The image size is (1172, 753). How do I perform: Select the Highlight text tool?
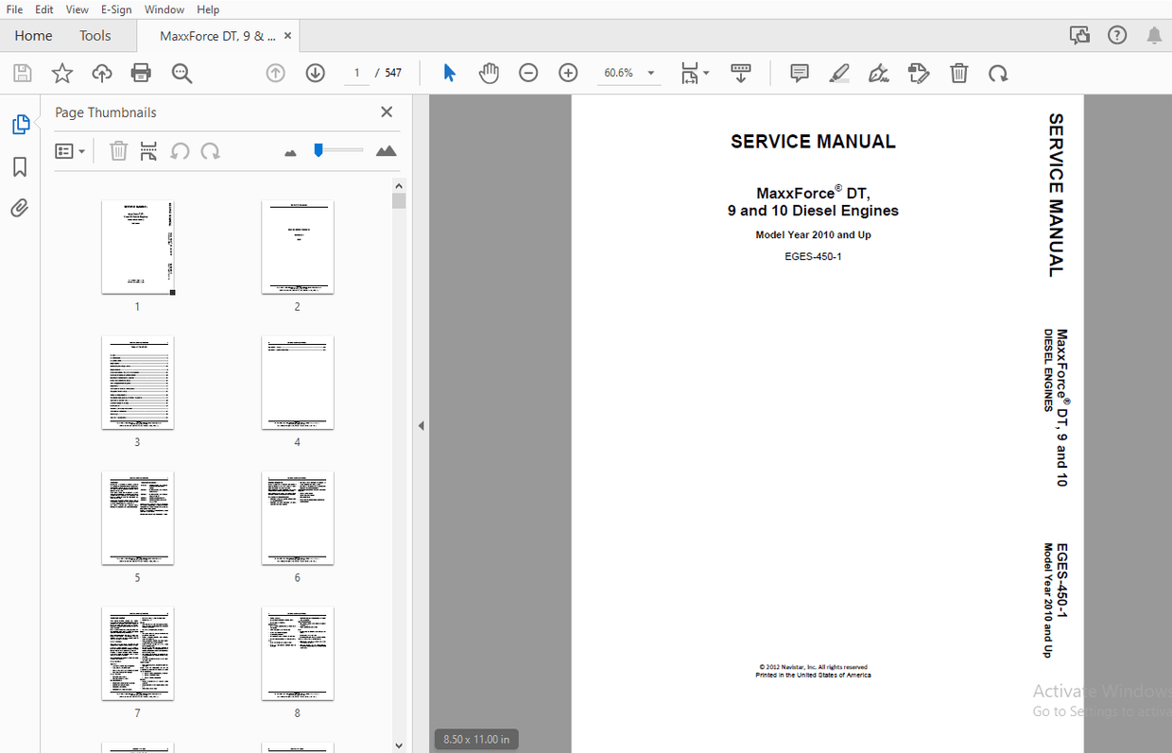[839, 73]
